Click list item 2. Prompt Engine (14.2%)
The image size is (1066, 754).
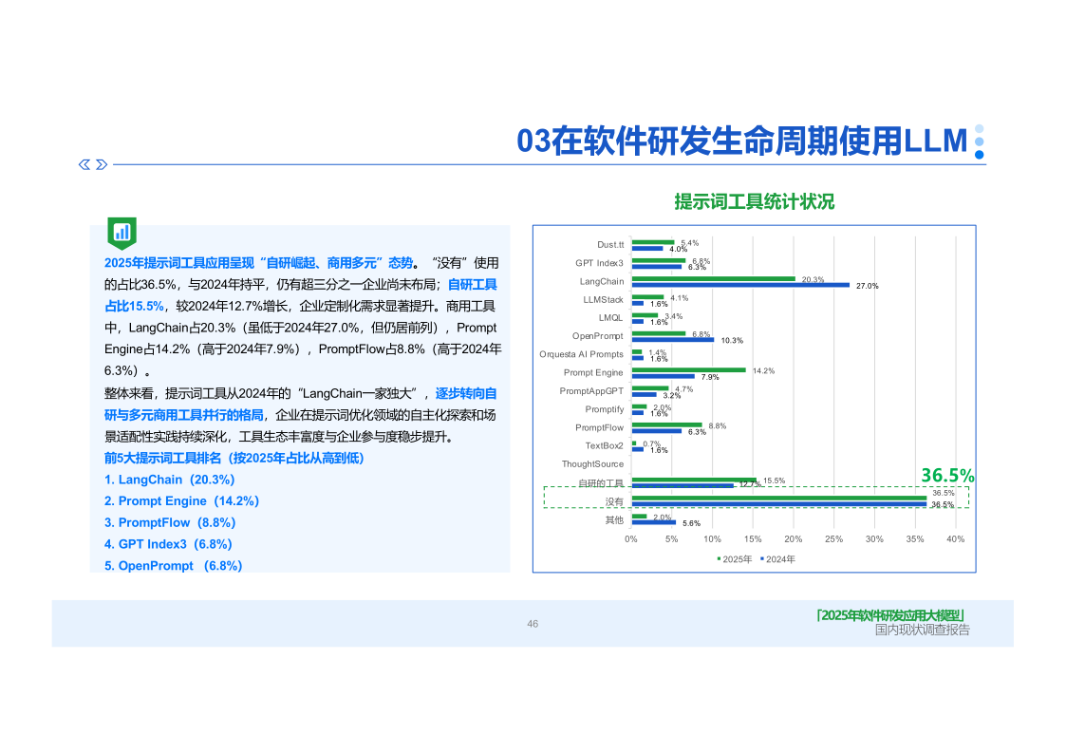(181, 501)
